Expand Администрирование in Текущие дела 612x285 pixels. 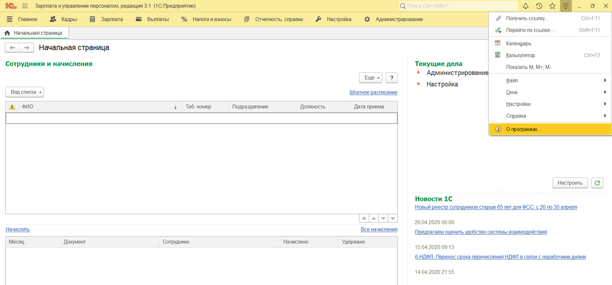(419, 73)
